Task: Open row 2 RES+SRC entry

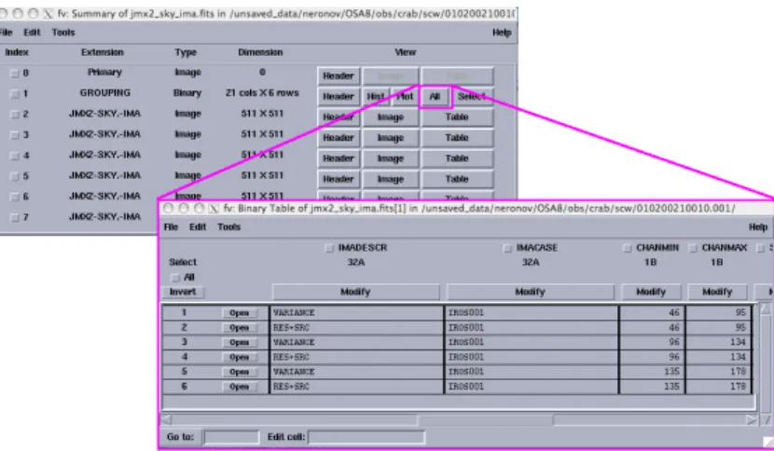Action: tap(240, 328)
